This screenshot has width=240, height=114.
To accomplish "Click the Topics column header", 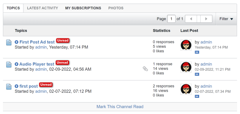I will (x=21, y=31).
